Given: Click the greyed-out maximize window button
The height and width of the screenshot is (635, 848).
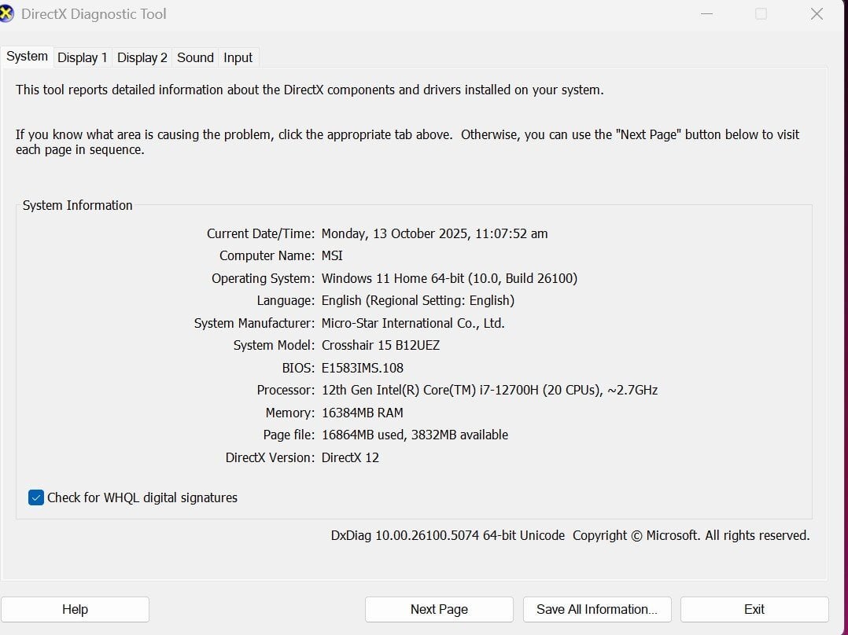Looking at the screenshot, I should click(761, 14).
